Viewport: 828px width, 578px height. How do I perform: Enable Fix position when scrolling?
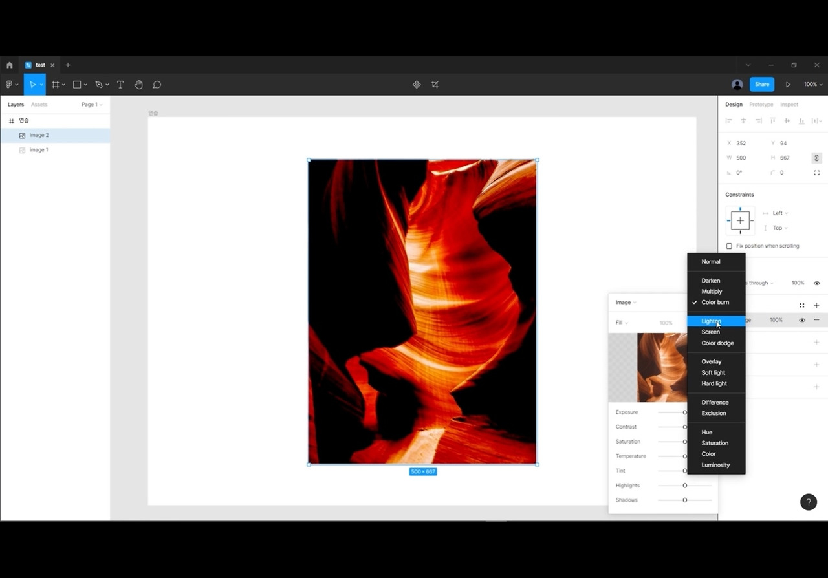(x=729, y=246)
